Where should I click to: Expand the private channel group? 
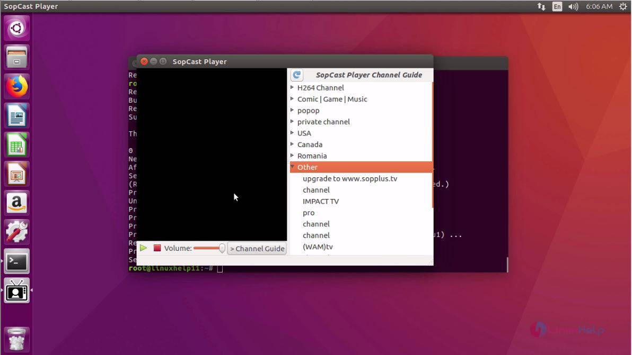tap(292, 121)
